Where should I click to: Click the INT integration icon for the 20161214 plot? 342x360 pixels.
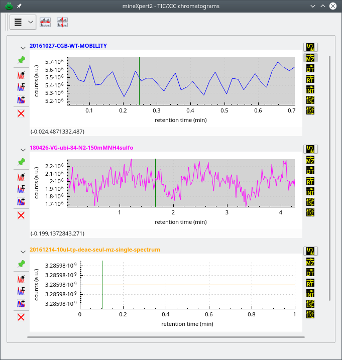point(310,294)
